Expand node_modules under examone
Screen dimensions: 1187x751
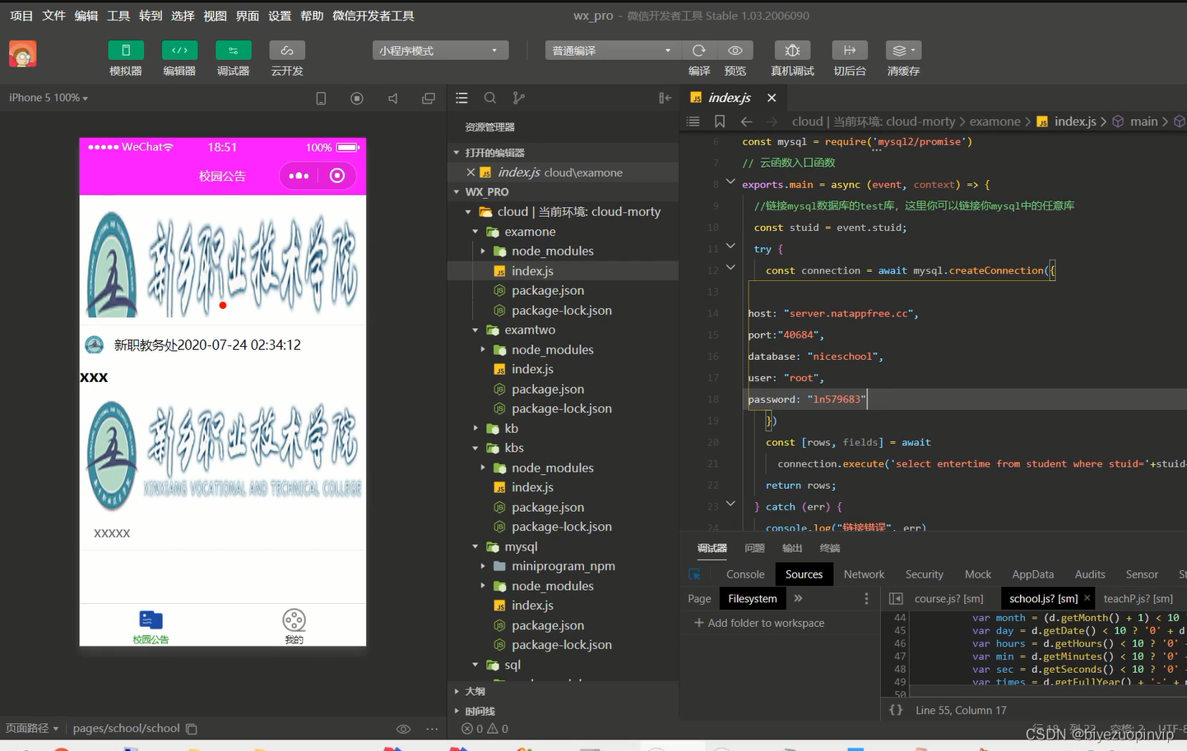[x=483, y=251]
